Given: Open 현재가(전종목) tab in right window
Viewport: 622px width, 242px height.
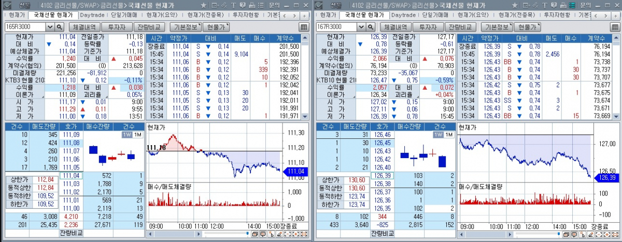Looking at the screenshot, I should [518, 15].
